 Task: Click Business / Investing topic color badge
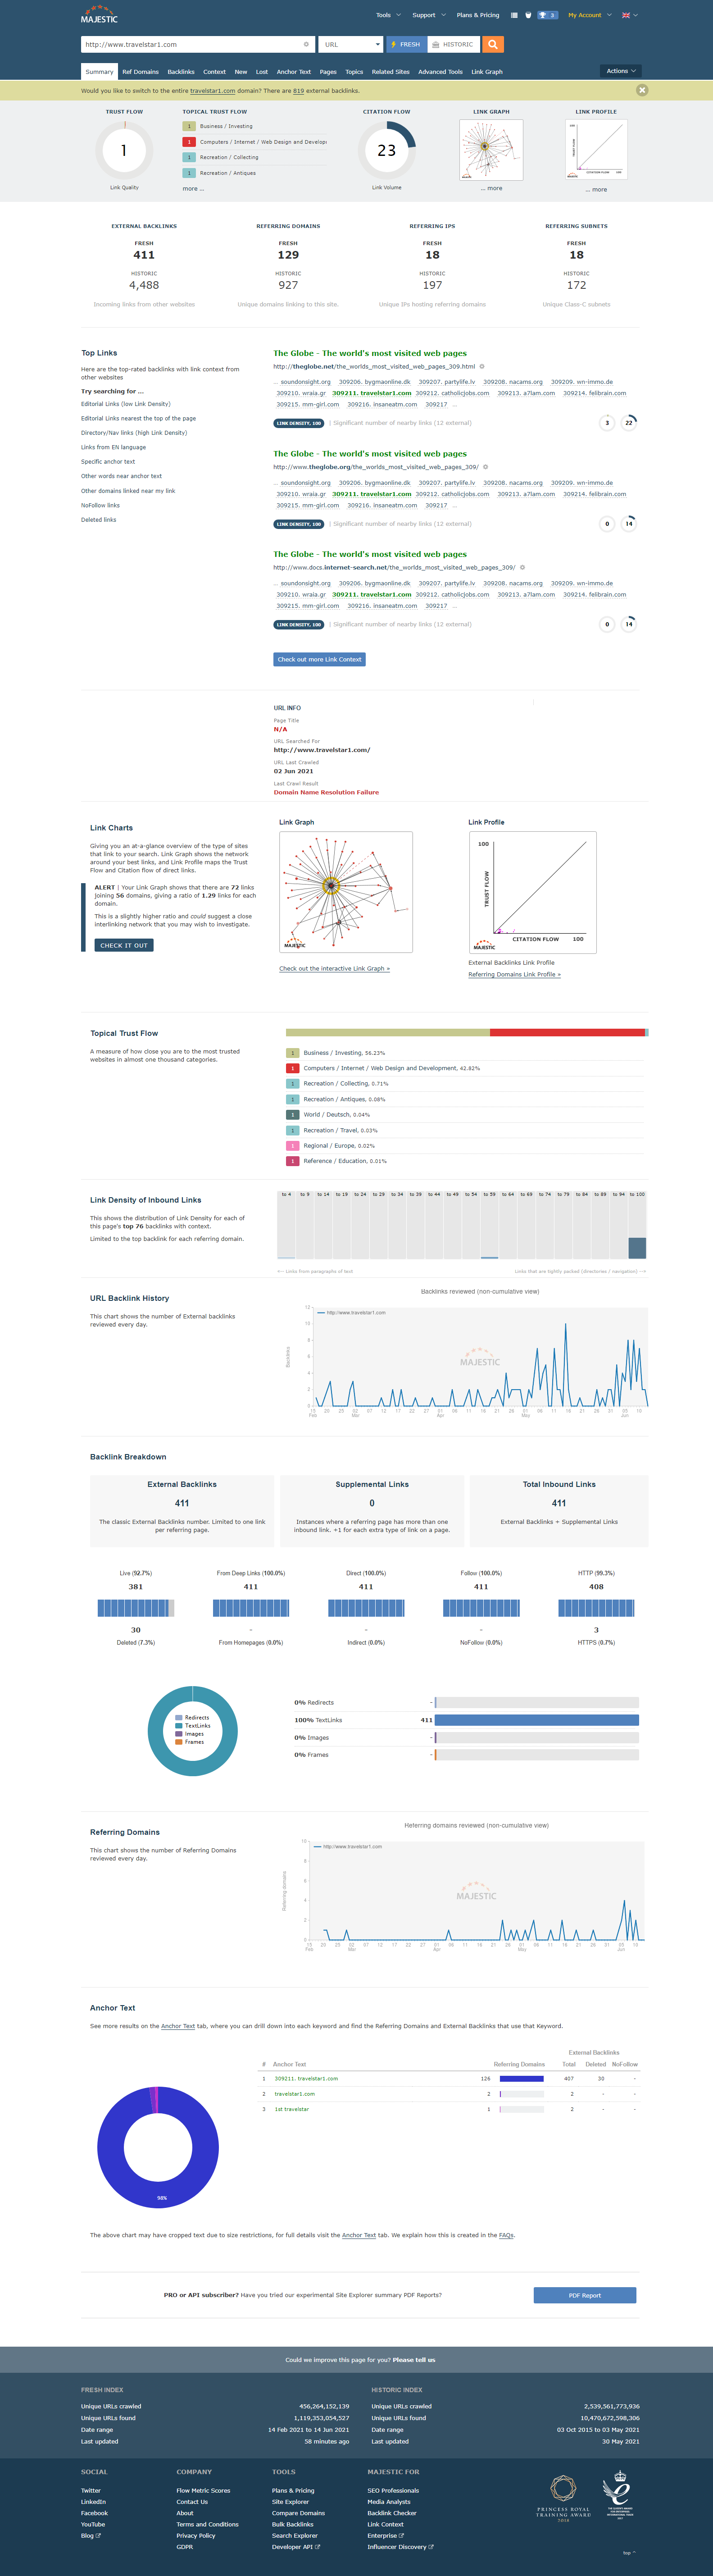293,1053
